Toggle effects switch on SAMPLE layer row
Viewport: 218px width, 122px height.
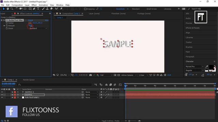(108, 95)
